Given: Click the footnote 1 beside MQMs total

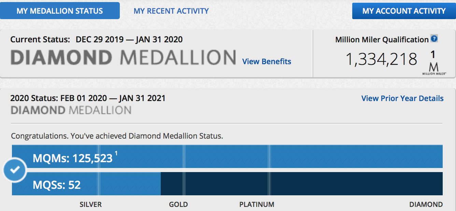Looking at the screenshot, I should pos(116,154).
